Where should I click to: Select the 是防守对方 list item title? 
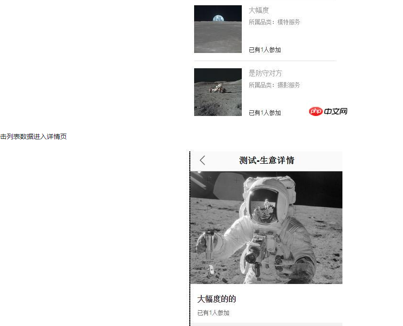pos(265,74)
